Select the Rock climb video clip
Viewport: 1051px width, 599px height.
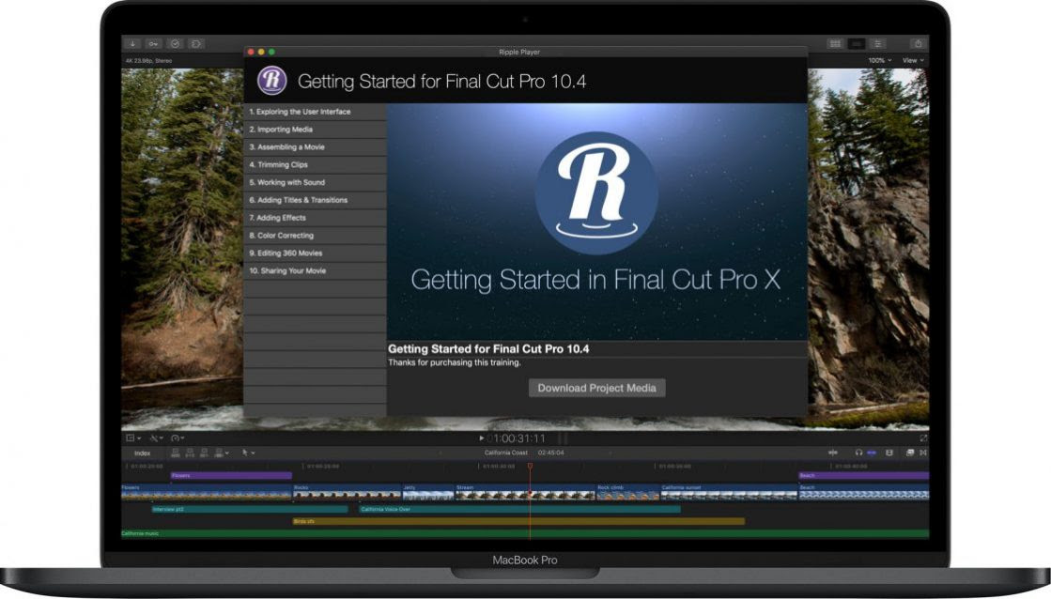point(627,493)
